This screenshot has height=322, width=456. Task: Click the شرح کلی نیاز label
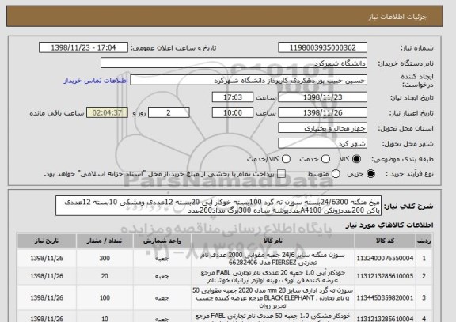point(408,206)
